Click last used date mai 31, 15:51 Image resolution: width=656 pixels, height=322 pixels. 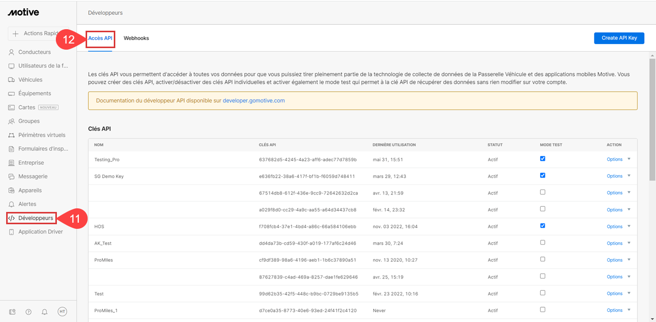click(388, 160)
